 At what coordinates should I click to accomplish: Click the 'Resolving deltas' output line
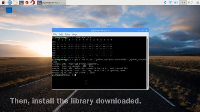pyautogui.click(x=74, y=73)
